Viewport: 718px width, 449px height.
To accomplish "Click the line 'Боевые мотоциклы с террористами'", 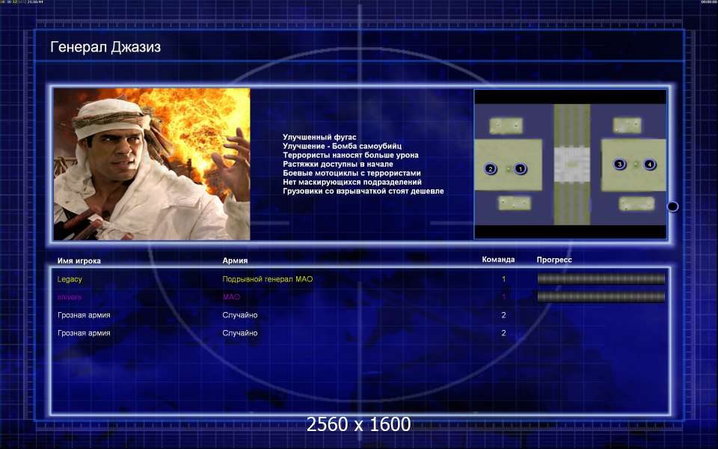I will (x=352, y=173).
